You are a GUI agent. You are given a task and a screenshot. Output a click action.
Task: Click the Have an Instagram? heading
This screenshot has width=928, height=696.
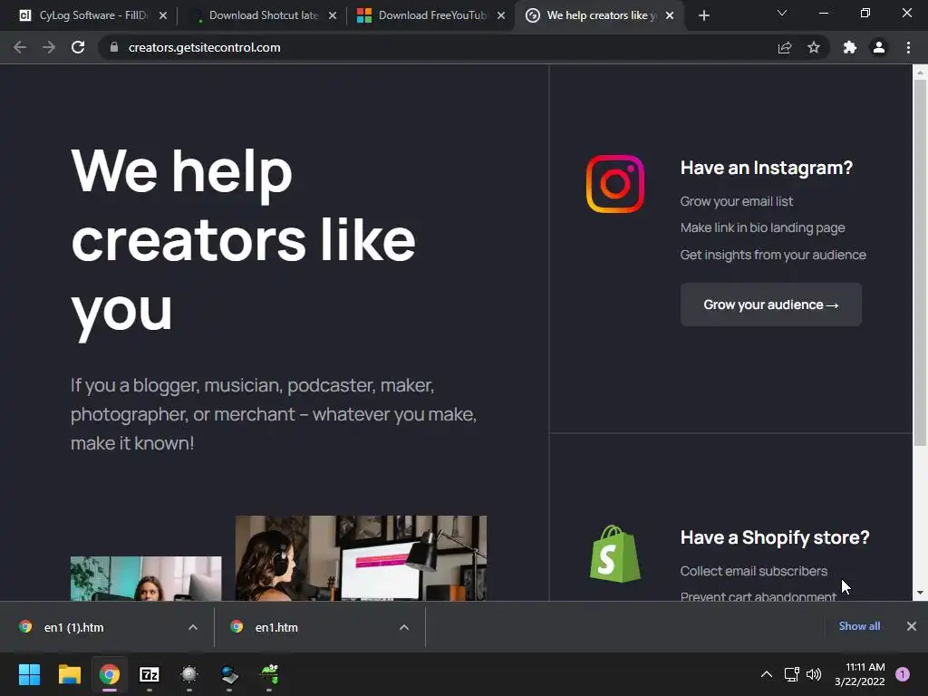767,168
